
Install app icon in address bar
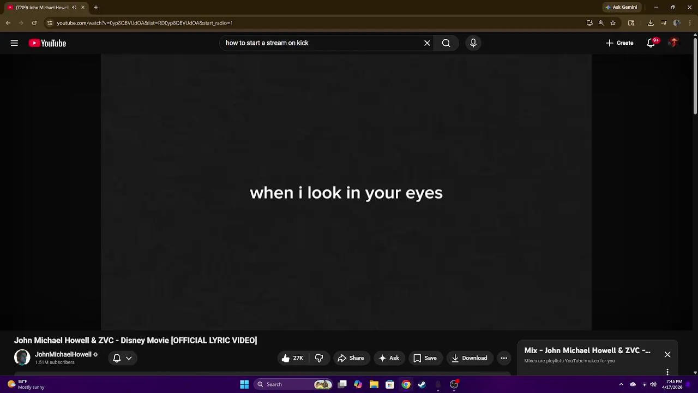point(589,23)
